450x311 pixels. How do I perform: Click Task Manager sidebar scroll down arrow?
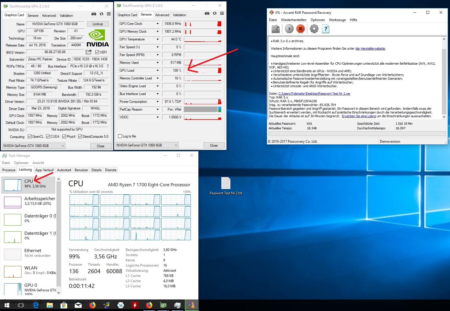pyautogui.click(x=58, y=293)
